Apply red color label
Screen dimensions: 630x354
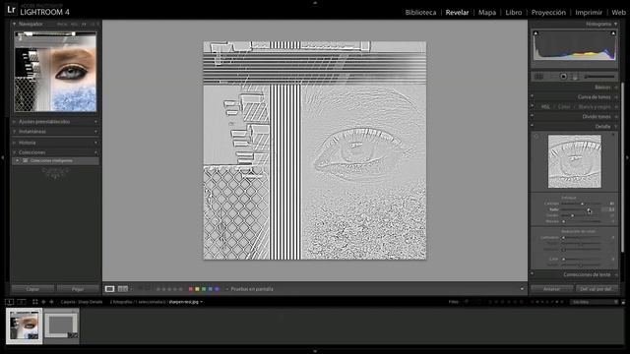tap(191, 289)
